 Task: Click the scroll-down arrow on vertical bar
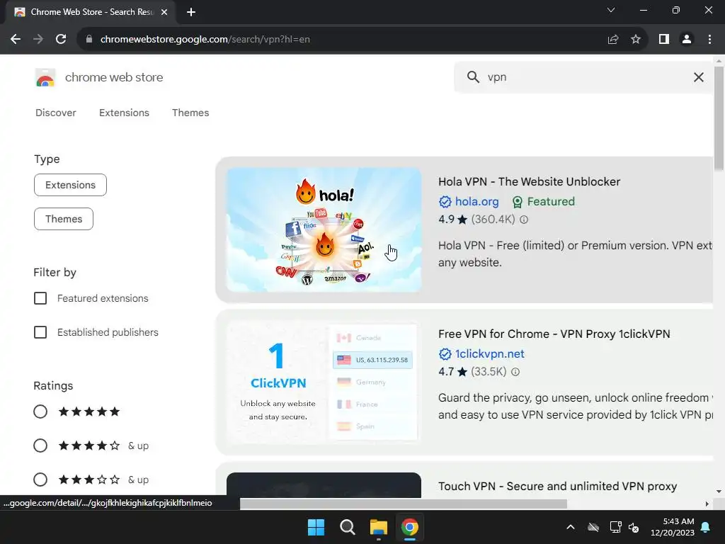719,492
